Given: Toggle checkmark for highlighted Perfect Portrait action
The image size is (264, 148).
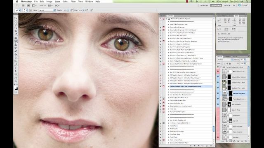Looking at the screenshot, I should click(160, 86).
